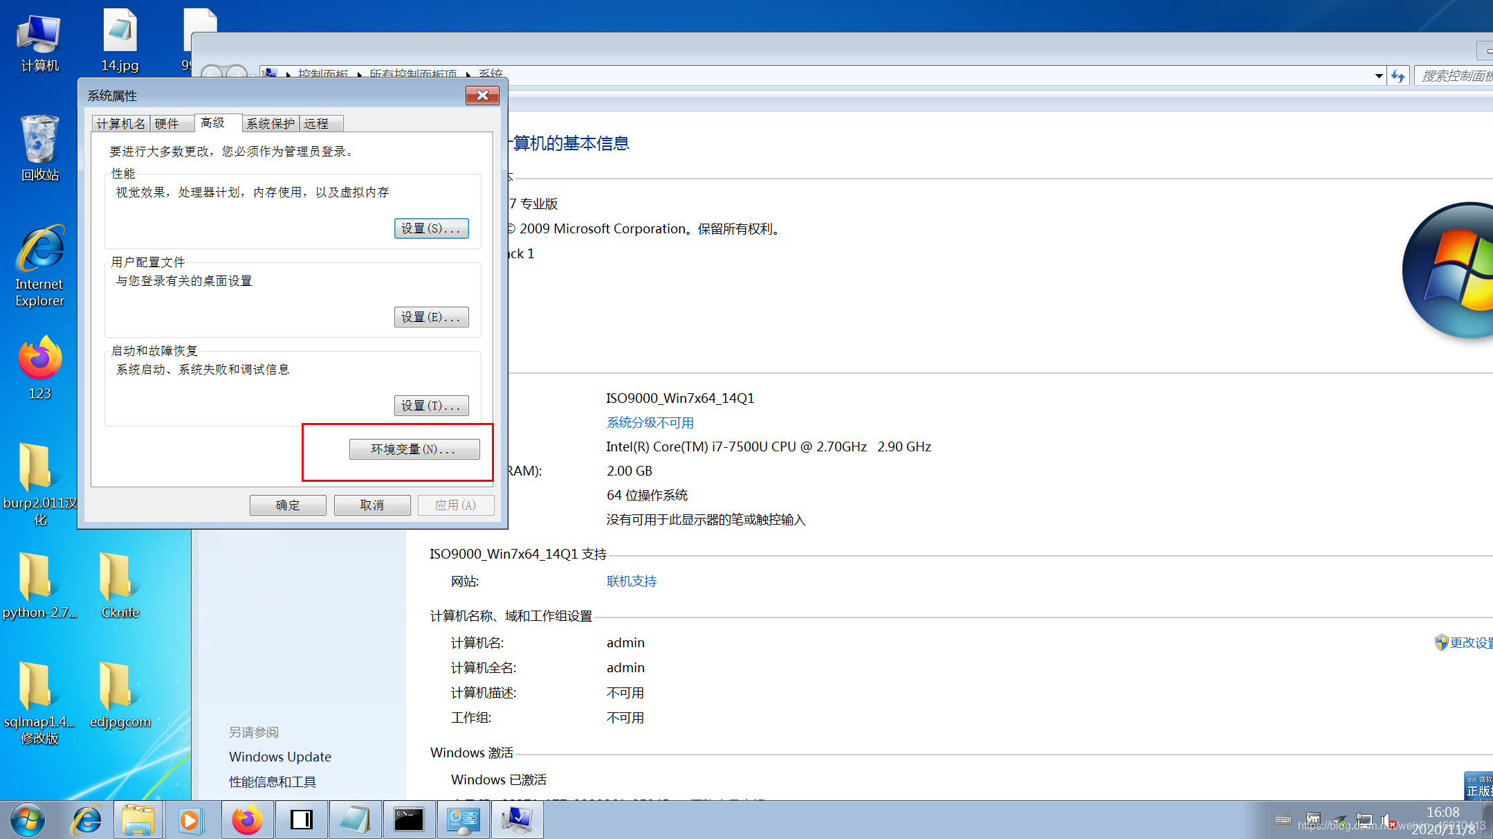Screen dimensions: 1493x839
Task: Click the 取消 button in dialog
Action: (x=372, y=505)
